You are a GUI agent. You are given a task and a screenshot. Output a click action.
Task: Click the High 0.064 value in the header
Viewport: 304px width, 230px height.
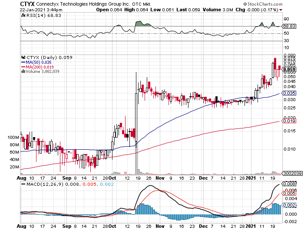click(x=136, y=10)
